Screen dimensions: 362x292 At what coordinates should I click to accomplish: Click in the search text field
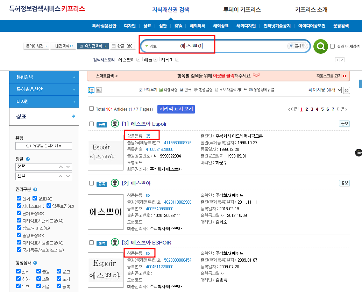click(x=232, y=46)
